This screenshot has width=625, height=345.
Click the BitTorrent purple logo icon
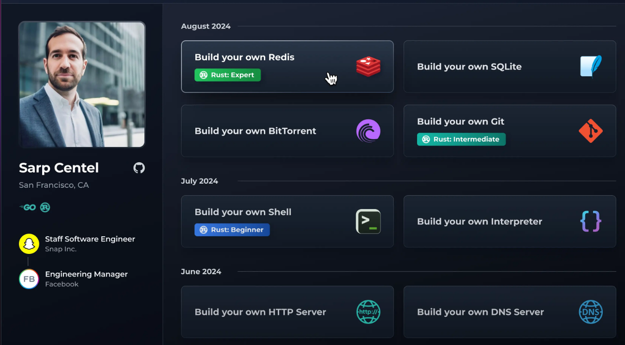[368, 131]
